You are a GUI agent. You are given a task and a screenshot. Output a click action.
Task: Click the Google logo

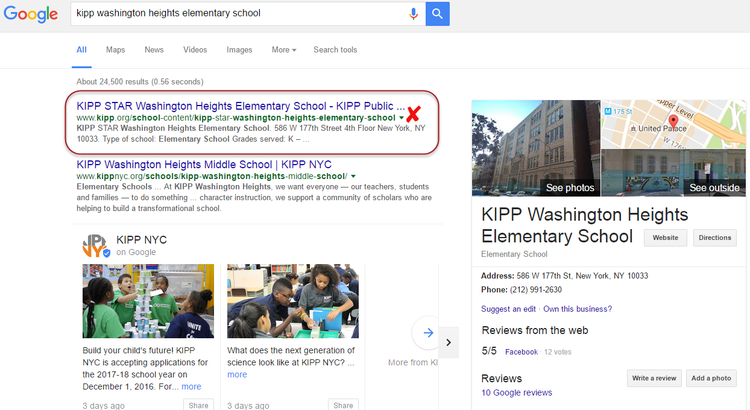31,14
